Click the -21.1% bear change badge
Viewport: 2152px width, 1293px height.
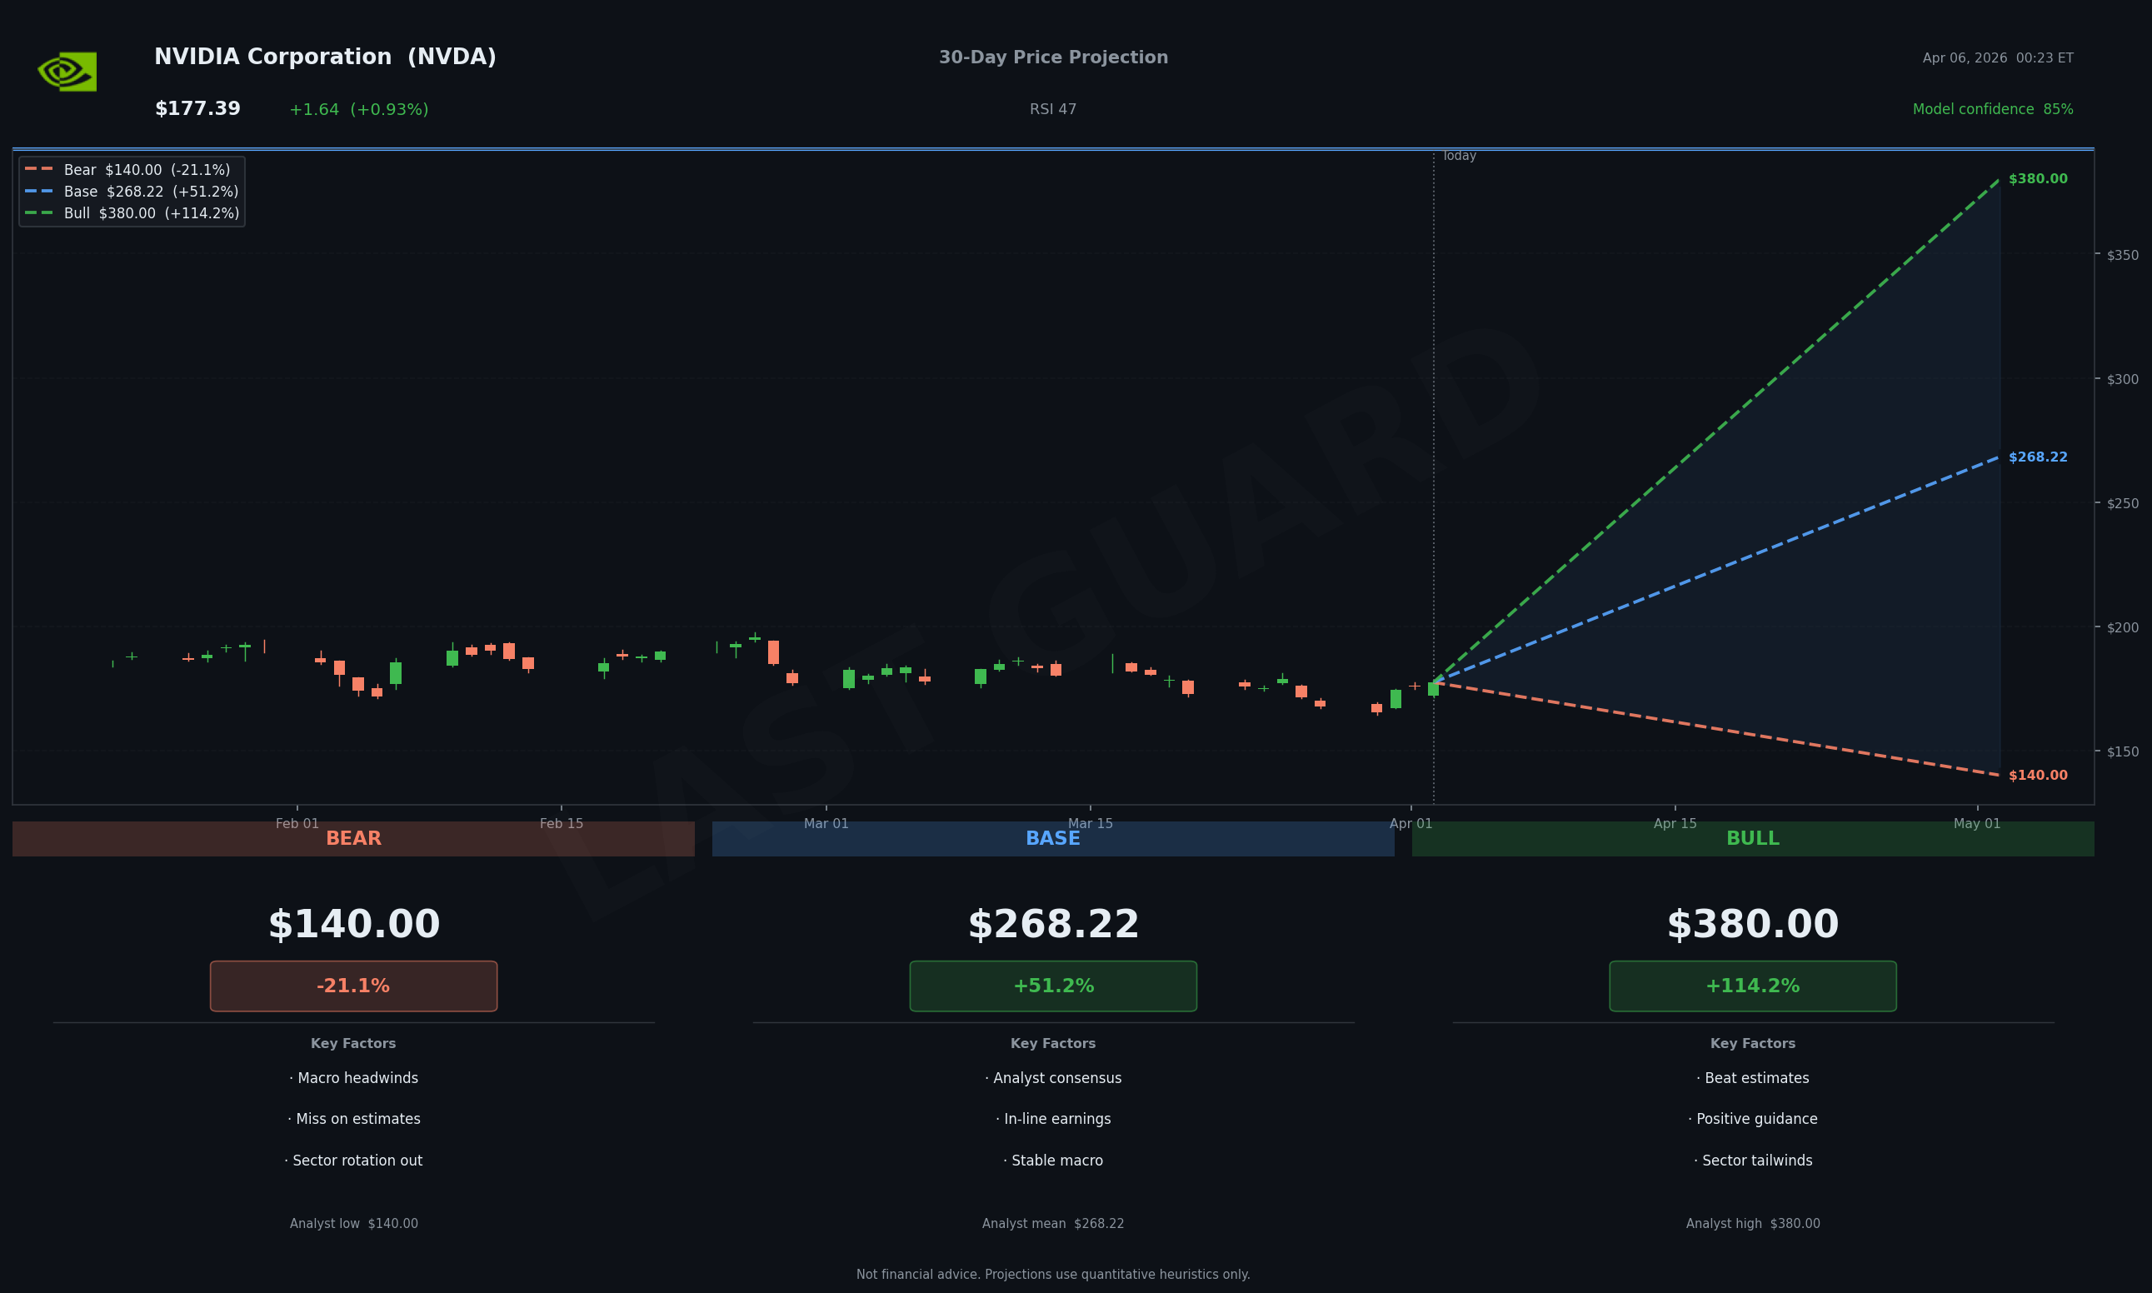coord(353,986)
